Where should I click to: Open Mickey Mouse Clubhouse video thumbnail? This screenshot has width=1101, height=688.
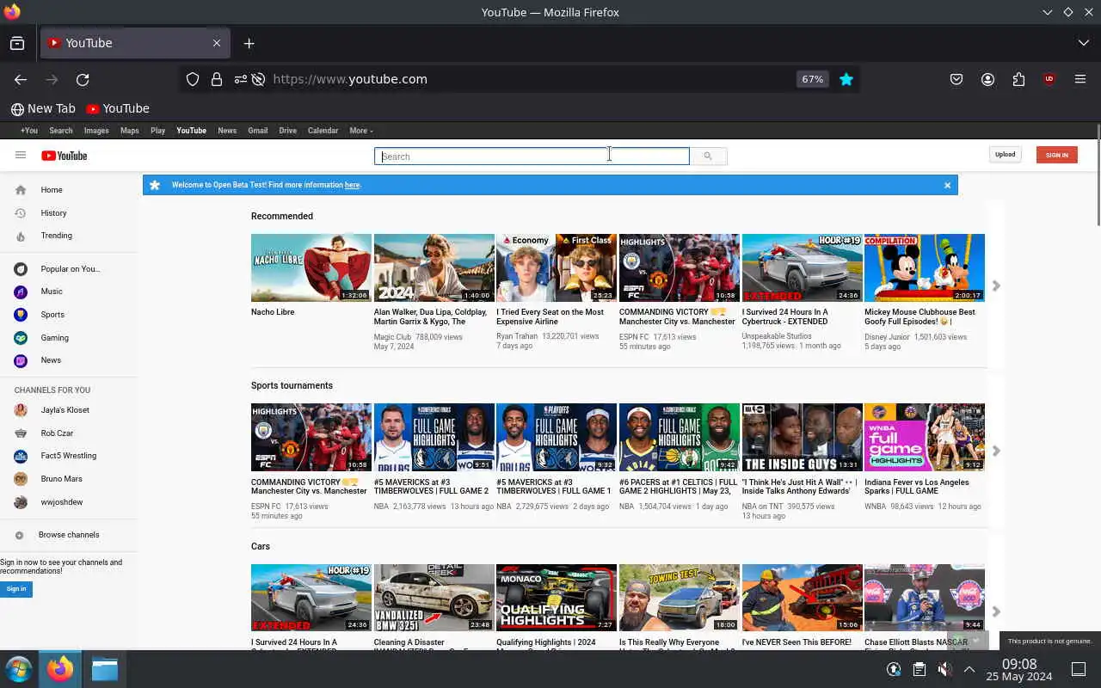(925, 267)
